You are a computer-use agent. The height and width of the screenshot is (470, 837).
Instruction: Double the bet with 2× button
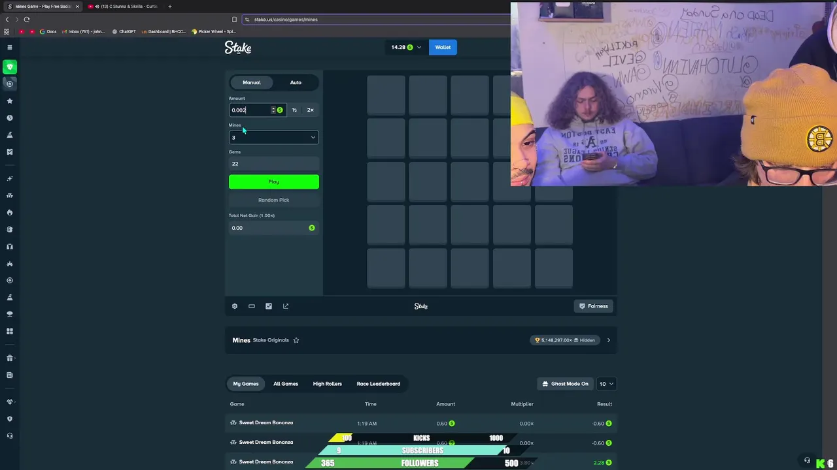[311, 110]
